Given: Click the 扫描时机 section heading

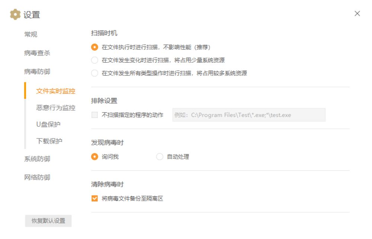Looking at the screenshot, I should (104, 33).
